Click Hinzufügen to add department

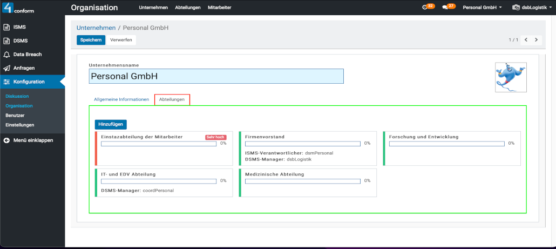click(111, 124)
